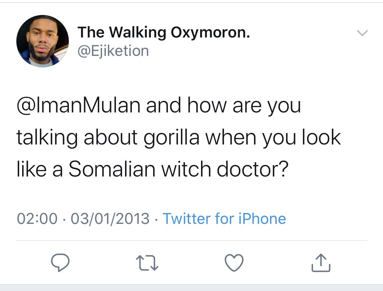The image size is (383, 291).
Task: Open the share sheet via upload arrow icon
Action: pyautogui.click(x=321, y=263)
